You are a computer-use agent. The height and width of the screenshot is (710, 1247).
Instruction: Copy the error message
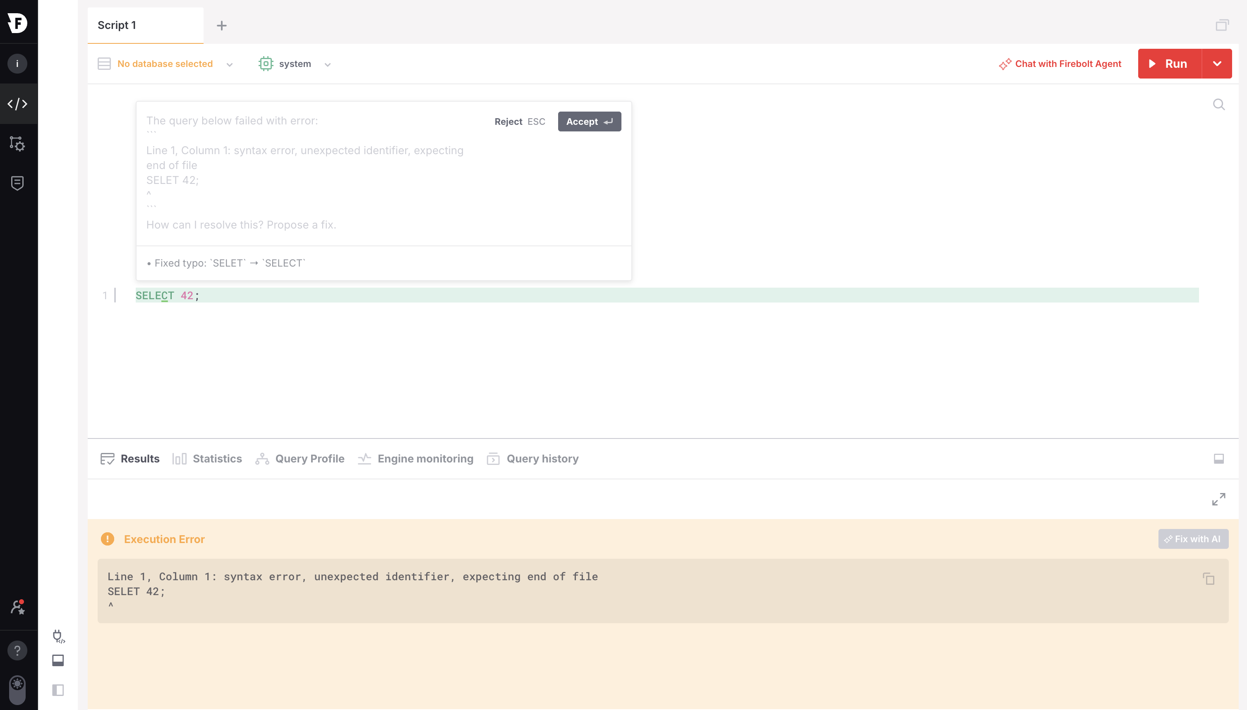(1209, 578)
